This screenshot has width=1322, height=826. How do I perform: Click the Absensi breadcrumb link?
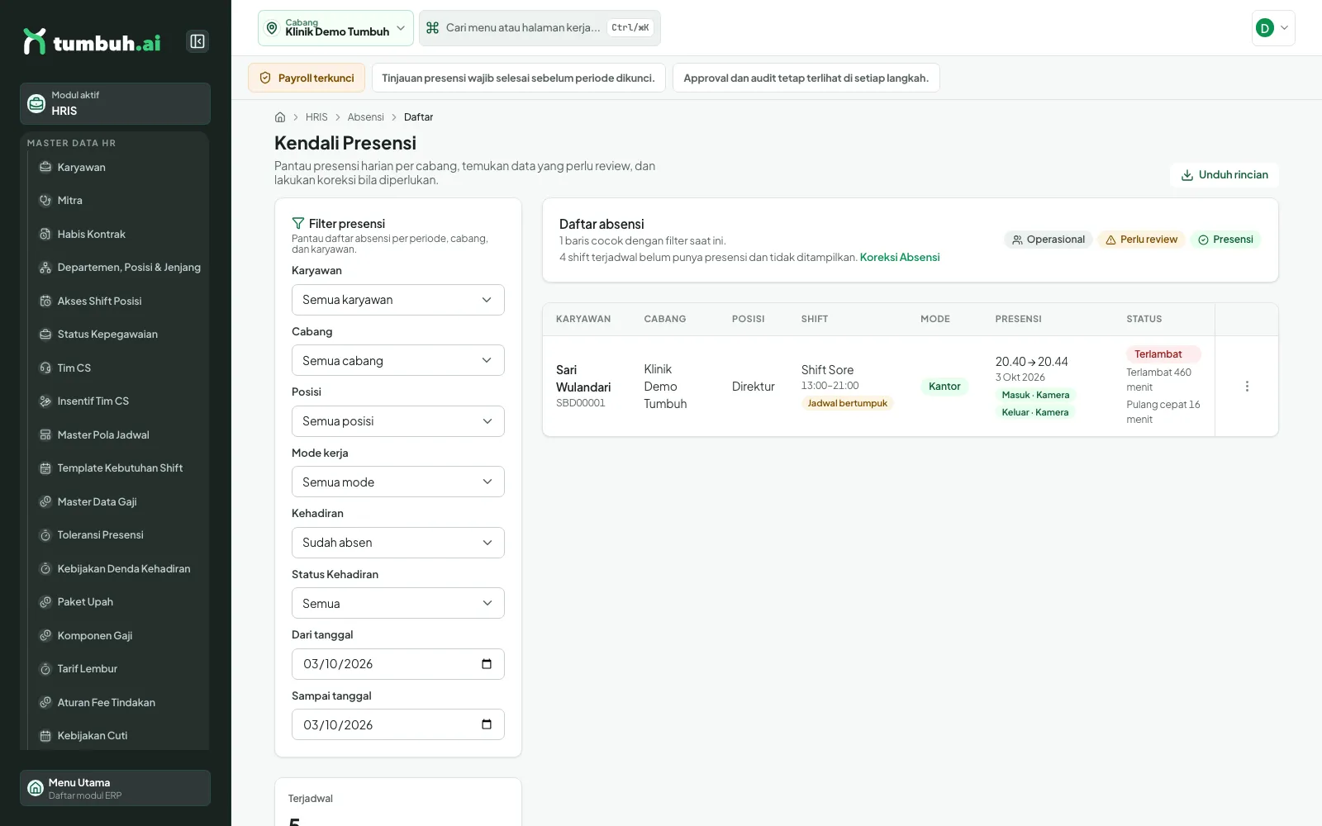click(365, 117)
